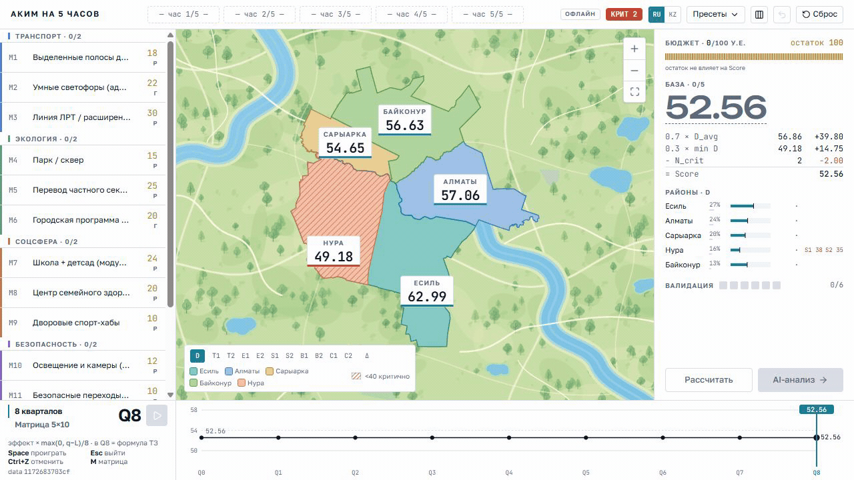The height and width of the screenshot is (480, 854).
Task: Select measure M9 Дворовые спорт-хабы
Action: pyautogui.click(x=83, y=323)
